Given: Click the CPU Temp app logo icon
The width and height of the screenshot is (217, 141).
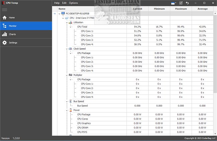Looking at the screenshot, I should tap(3, 3).
